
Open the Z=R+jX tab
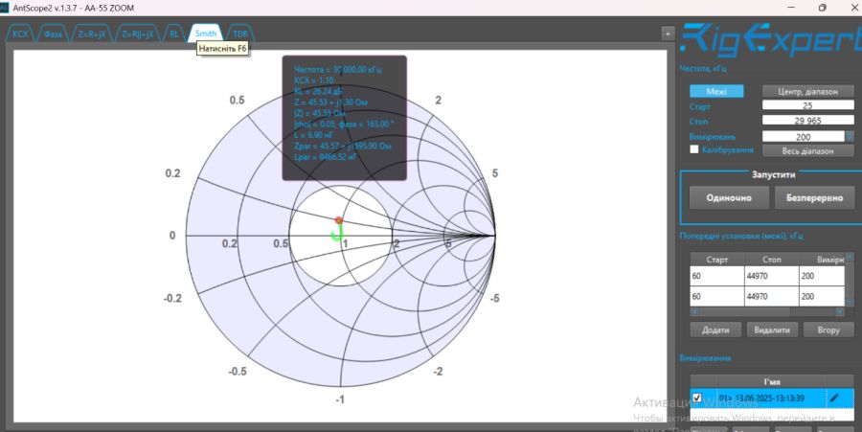coord(91,34)
